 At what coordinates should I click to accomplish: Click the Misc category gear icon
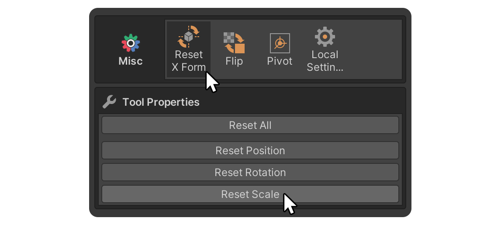[x=130, y=43]
